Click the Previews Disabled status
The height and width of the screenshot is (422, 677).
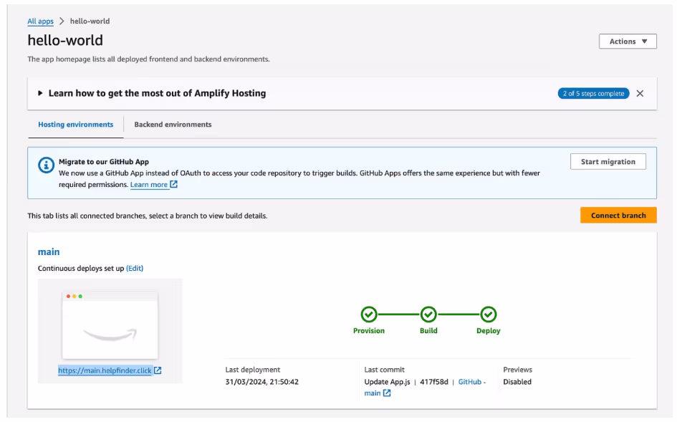click(517, 383)
